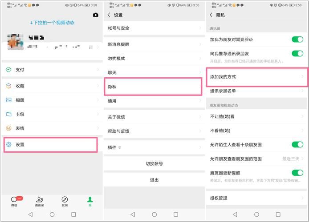Tap Android back triangle on profile screen
Screen dimensions: 309x222
(31, 214)
